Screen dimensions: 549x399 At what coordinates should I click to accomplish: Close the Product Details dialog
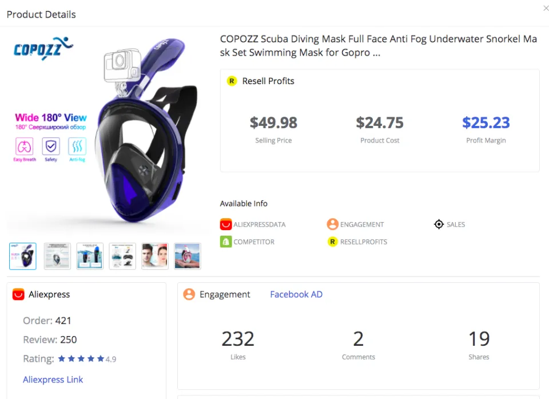click(x=546, y=8)
